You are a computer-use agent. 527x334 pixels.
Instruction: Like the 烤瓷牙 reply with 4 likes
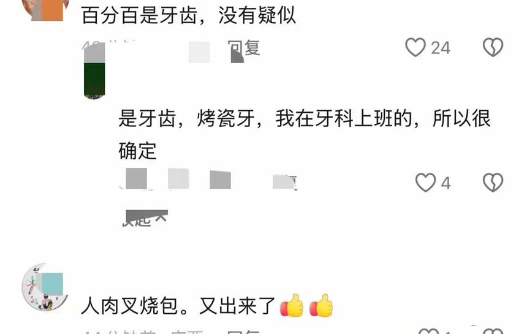(425, 183)
